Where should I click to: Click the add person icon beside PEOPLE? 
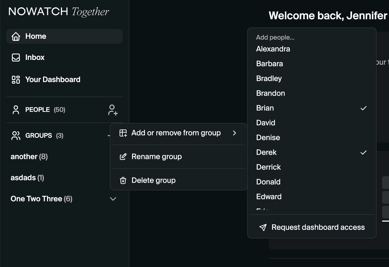(113, 110)
